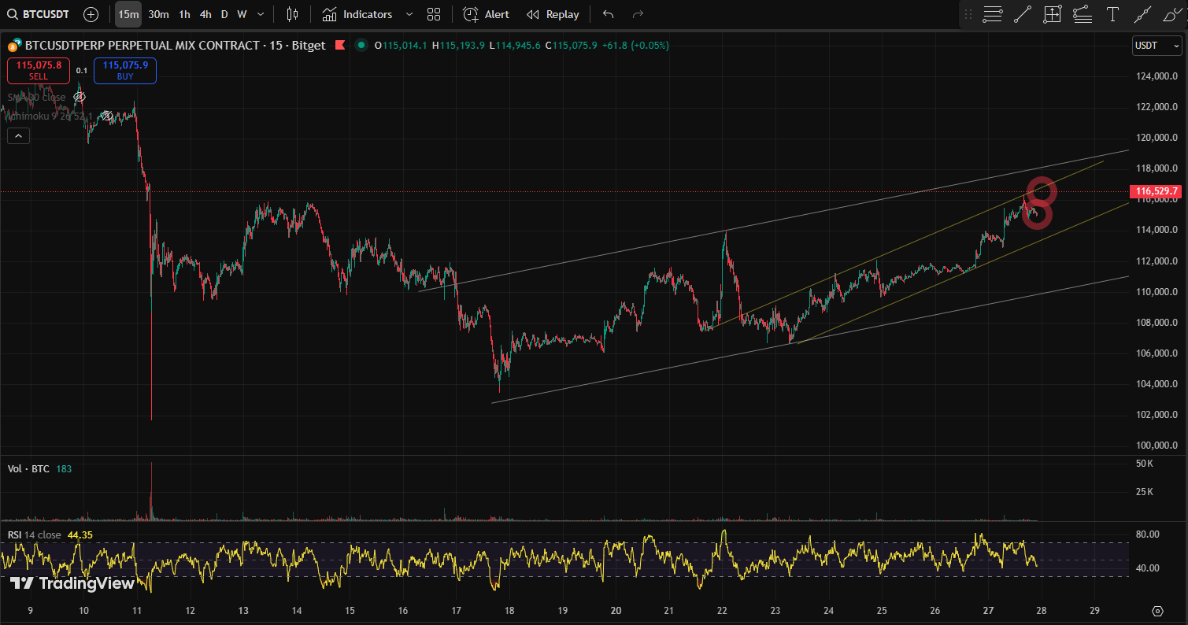Click the TradingView logo

(x=69, y=584)
